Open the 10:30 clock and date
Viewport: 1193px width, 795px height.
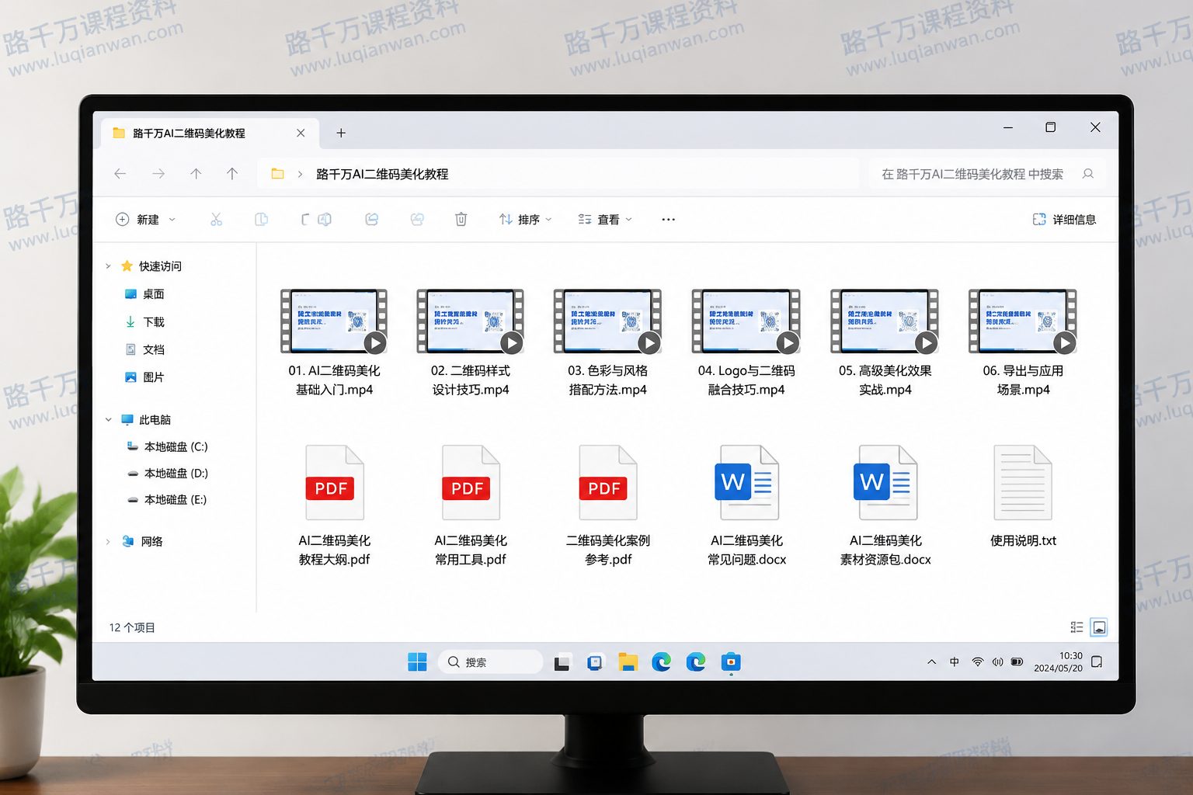pos(1058,662)
